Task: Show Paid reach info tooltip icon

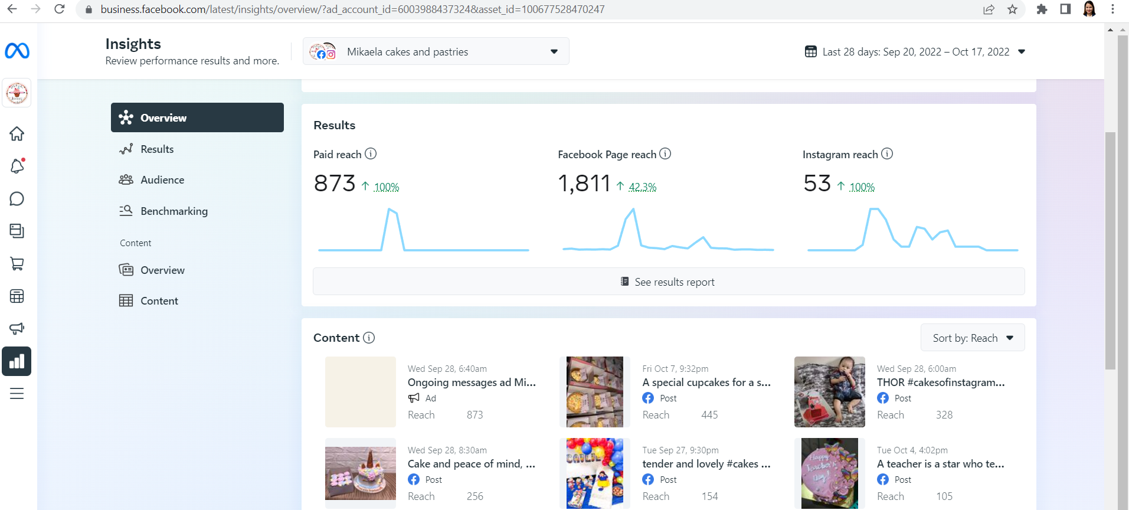Action: [x=371, y=153]
